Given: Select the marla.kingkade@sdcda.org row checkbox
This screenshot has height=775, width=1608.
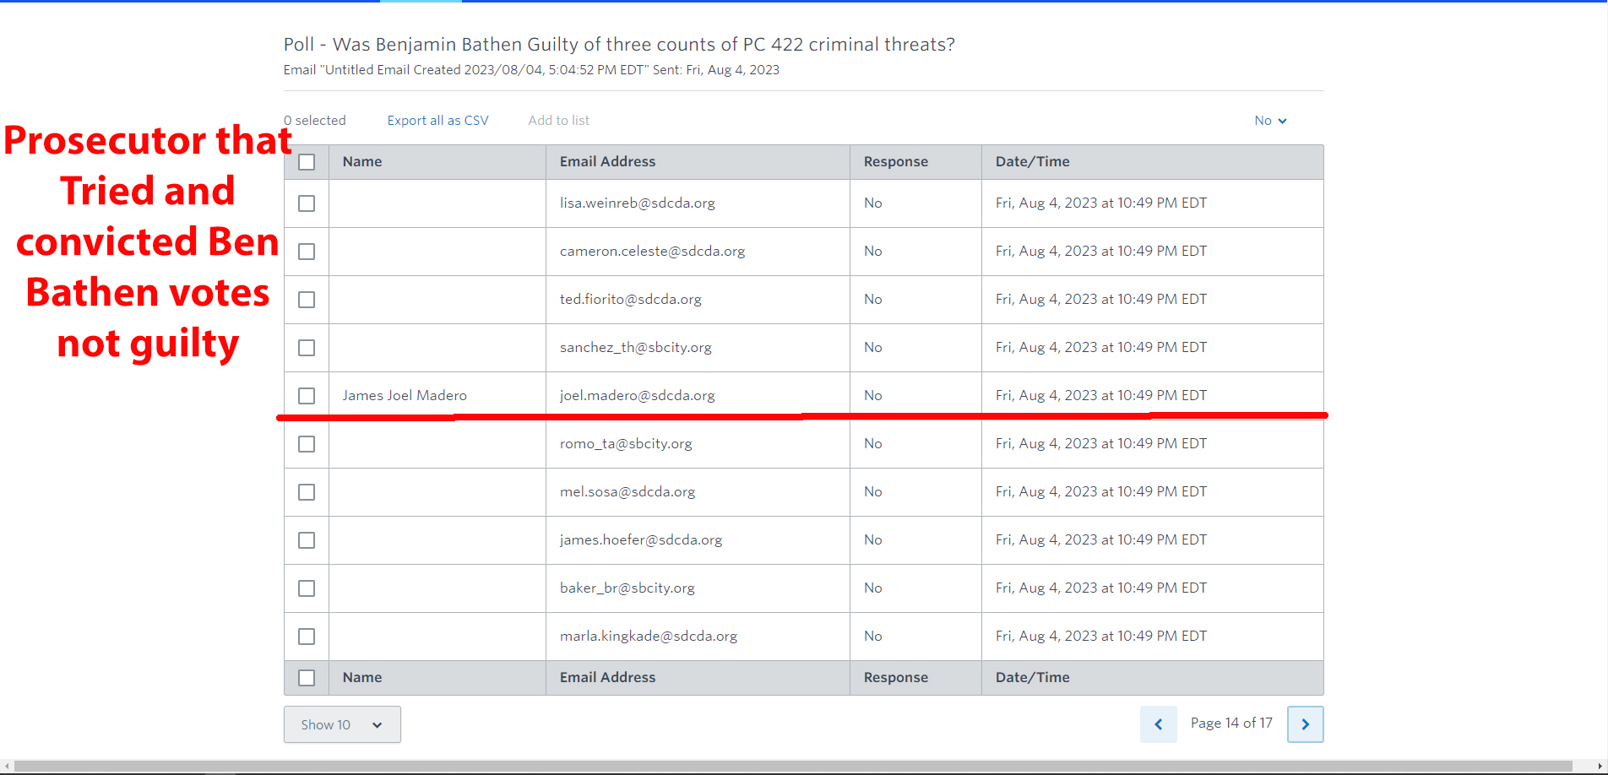Looking at the screenshot, I should [307, 637].
